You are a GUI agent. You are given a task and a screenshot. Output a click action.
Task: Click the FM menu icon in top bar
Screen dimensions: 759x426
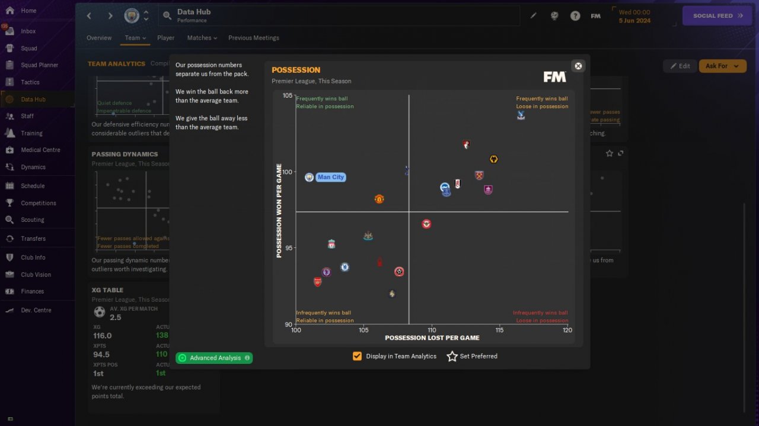pyautogui.click(x=596, y=16)
